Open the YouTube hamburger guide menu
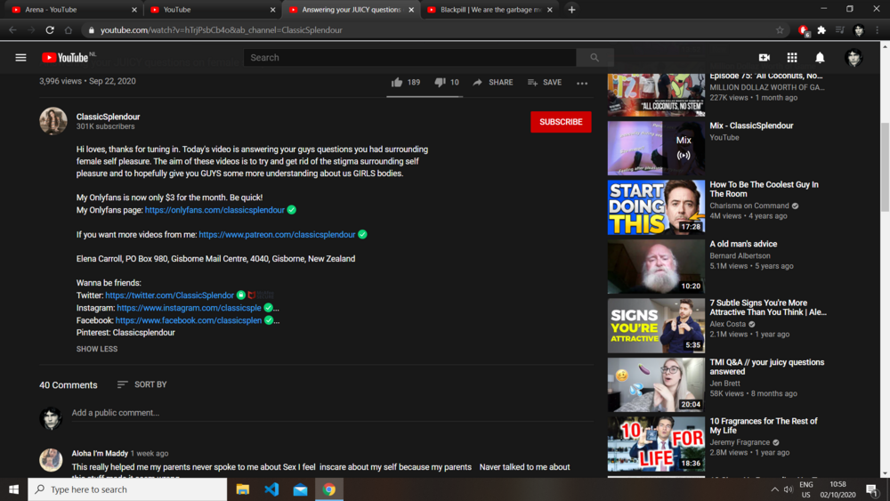This screenshot has width=890, height=501. (x=21, y=57)
